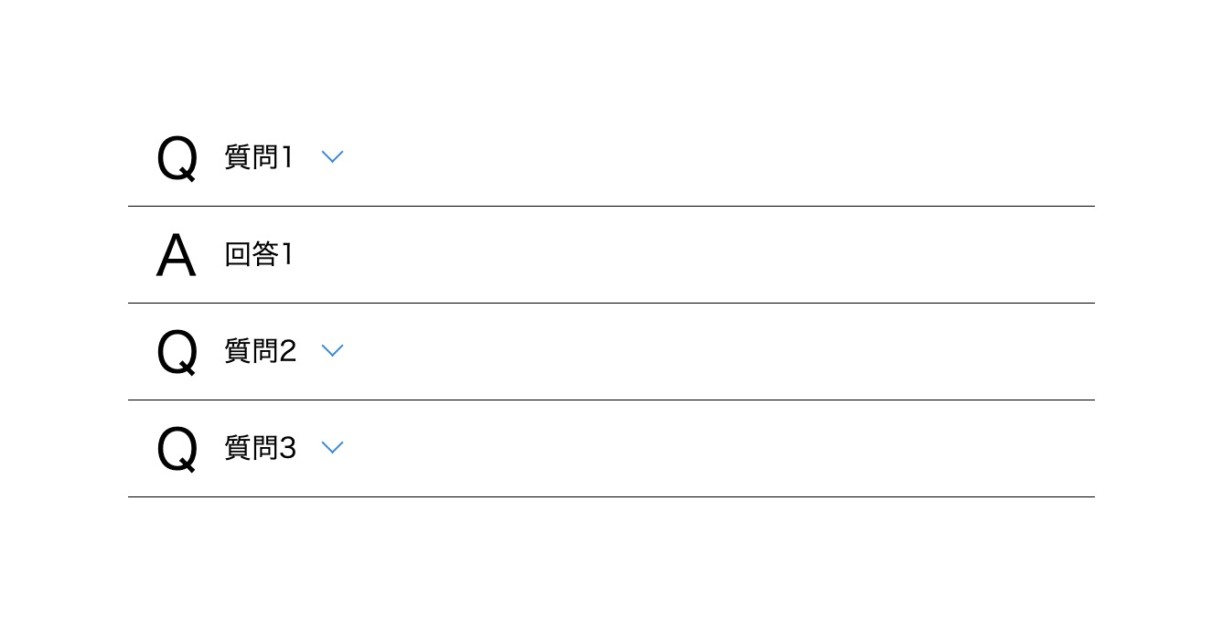Image resolution: width=1223 pixels, height=640 pixels.
Task: Click the large Q icon beside 質問3
Action: [x=177, y=450]
